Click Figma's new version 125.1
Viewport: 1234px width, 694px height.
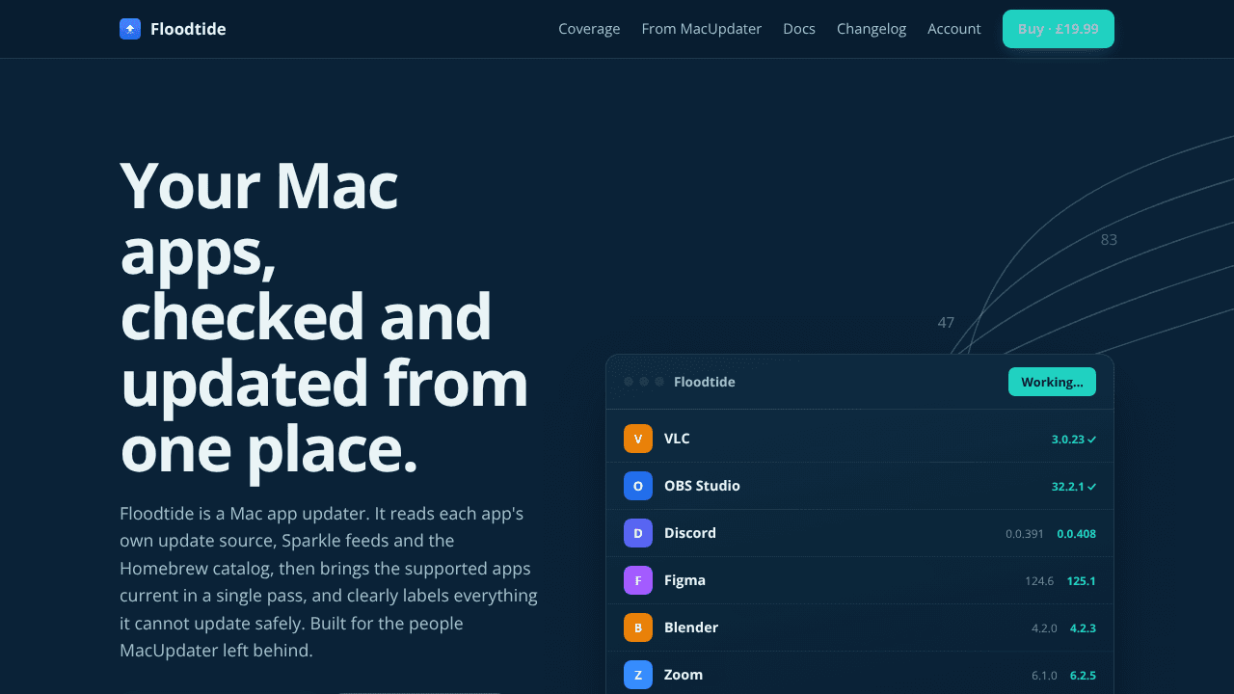tap(1082, 581)
